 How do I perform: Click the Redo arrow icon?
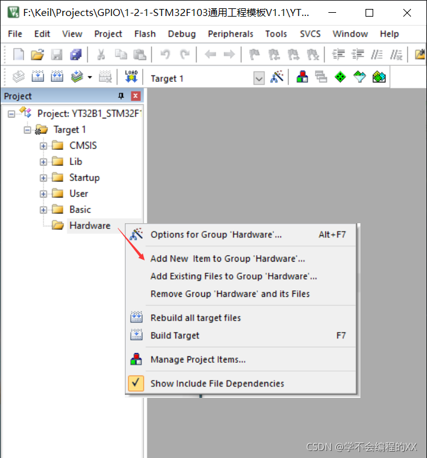[x=184, y=54]
